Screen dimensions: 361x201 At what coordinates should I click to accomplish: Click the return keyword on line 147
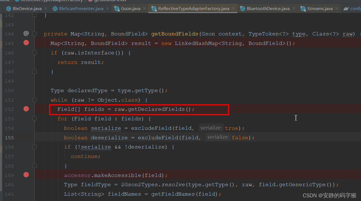point(67,62)
